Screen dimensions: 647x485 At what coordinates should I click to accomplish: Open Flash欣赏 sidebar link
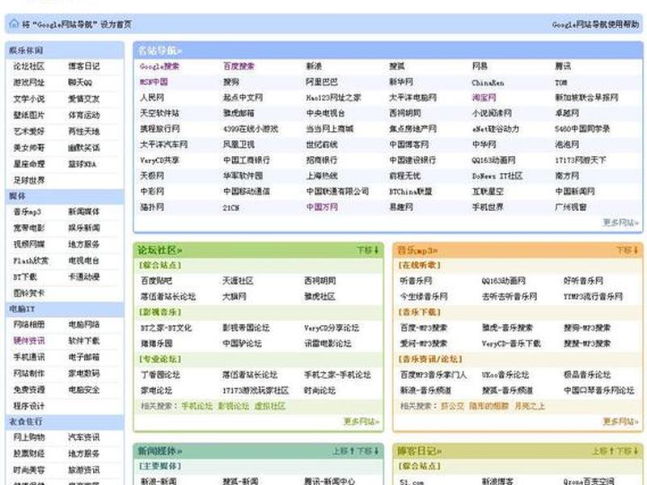click(31, 260)
